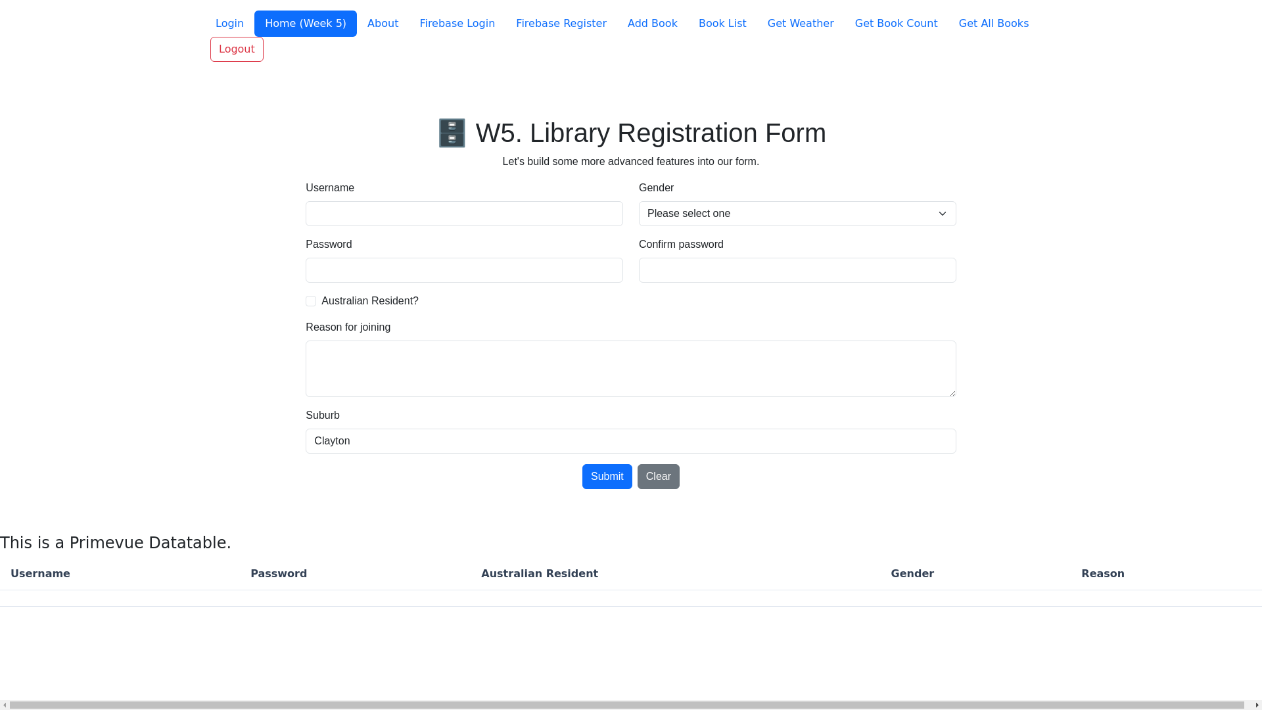Submit the registration form
The image size is (1262, 710).
point(607,477)
